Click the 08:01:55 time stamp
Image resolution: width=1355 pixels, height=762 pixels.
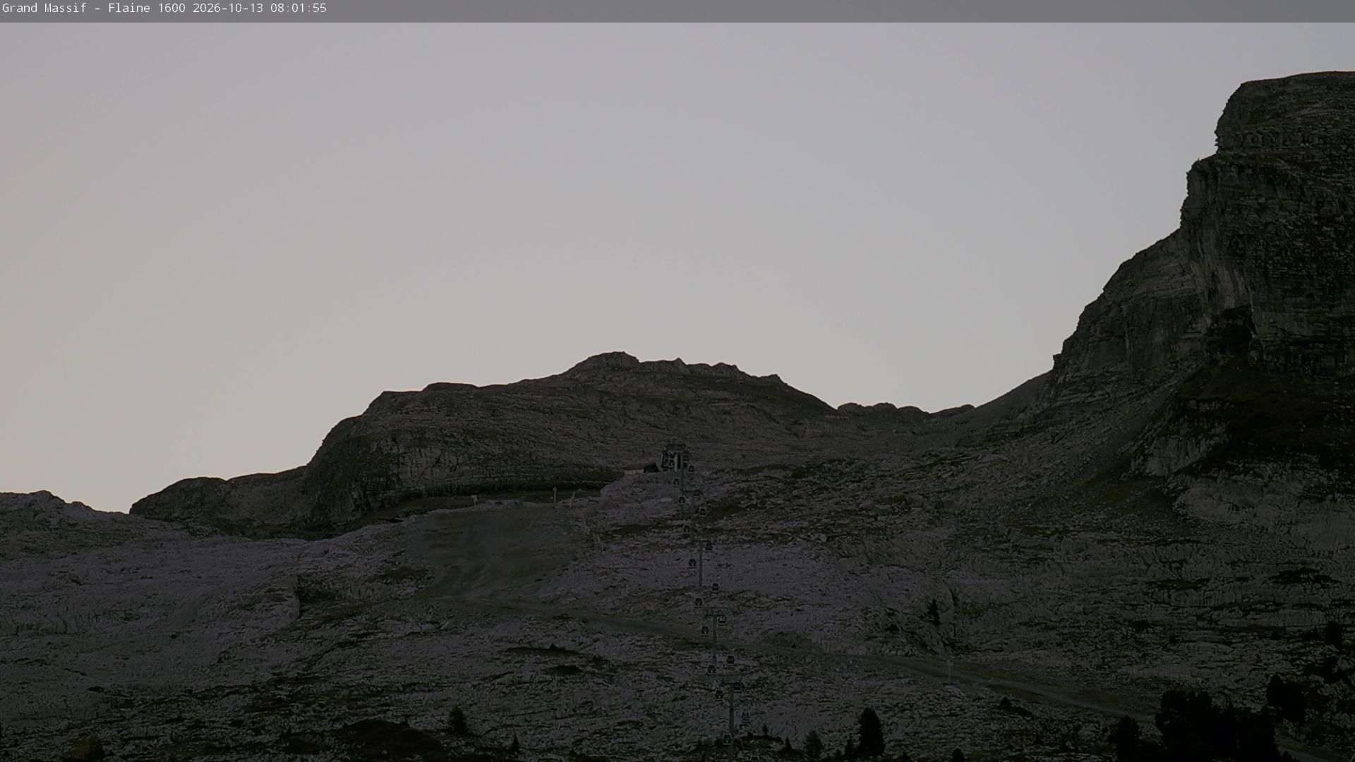(x=299, y=8)
